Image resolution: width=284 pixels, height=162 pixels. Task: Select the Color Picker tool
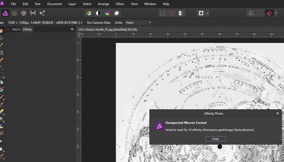click(1, 45)
